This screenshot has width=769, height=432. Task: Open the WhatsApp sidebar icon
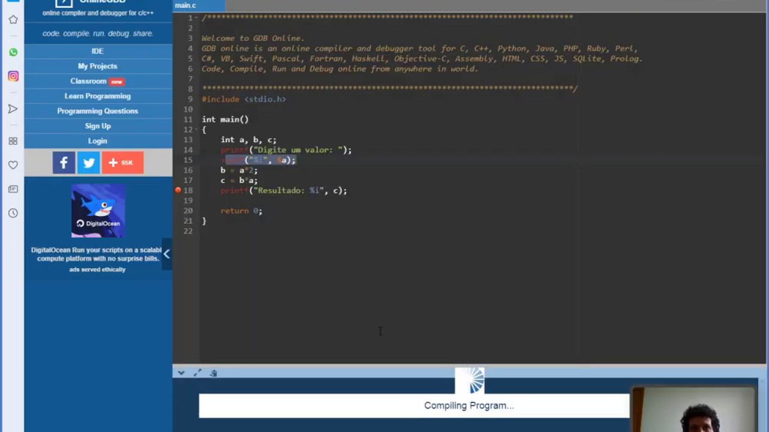[13, 52]
